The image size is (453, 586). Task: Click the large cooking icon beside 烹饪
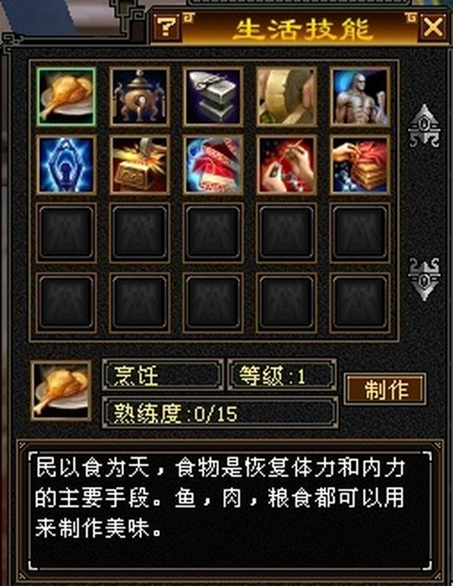point(61,391)
